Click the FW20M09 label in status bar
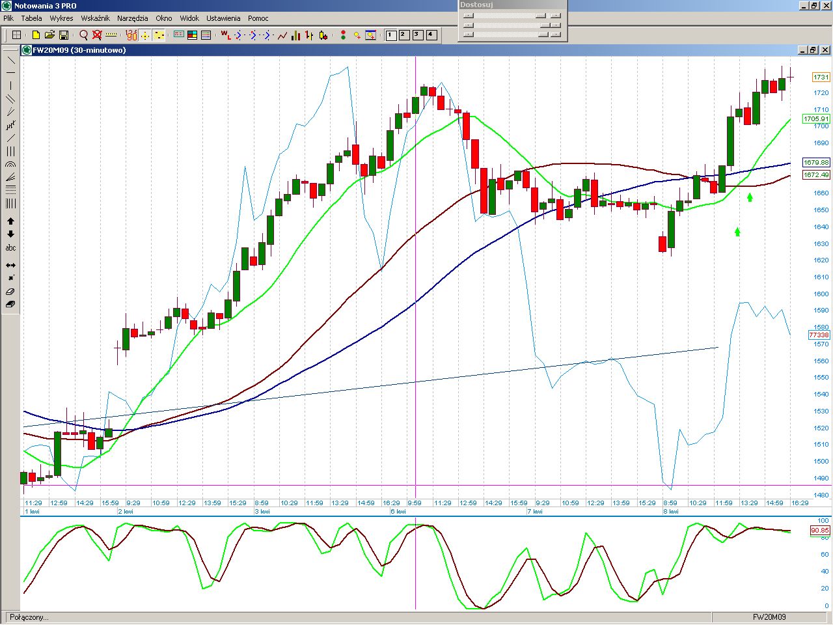This screenshot has height=625, width=833. 769,617
